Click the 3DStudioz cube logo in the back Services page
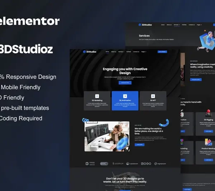215x191 pixels. point(140,25)
